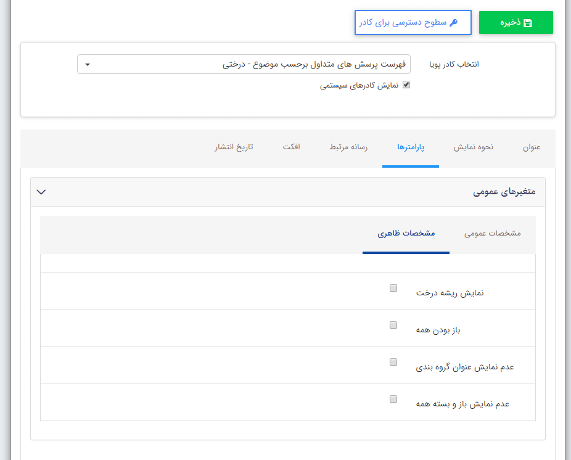Open سطوح دسترسی برای کادر settings
Image resolution: width=571 pixels, height=460 pixels.
click(x=413, y=22)
